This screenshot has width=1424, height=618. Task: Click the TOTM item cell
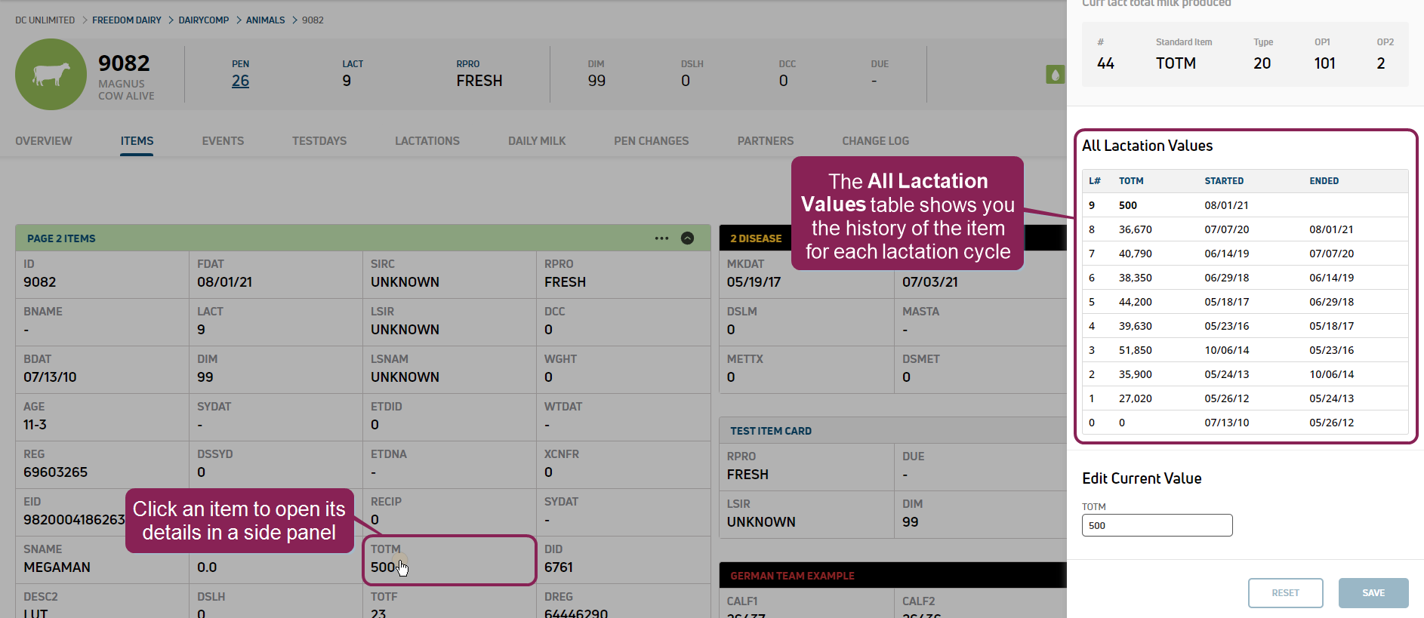[448, 560]
